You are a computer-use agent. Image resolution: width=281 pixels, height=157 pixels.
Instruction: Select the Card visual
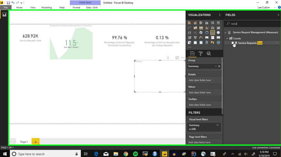pos(207,38)
